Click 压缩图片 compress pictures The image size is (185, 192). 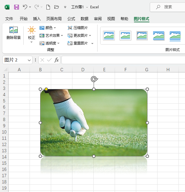click(x=78, y=28)
